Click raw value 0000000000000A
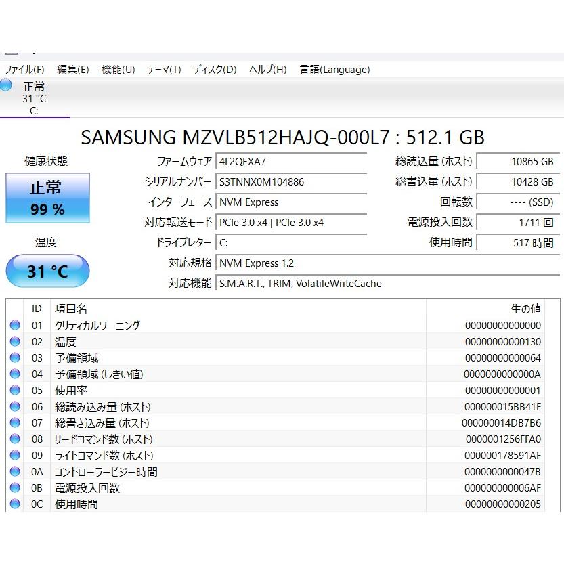The height and width of the screenshot is (564, 564). 502,374
